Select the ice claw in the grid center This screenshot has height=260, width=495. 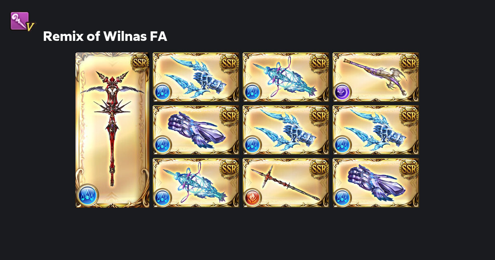point(286,130)
